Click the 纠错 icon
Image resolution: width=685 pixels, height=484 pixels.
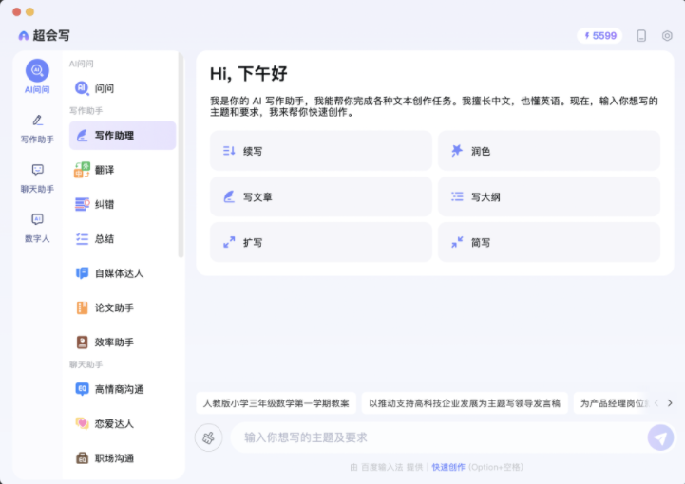point(82,204)
